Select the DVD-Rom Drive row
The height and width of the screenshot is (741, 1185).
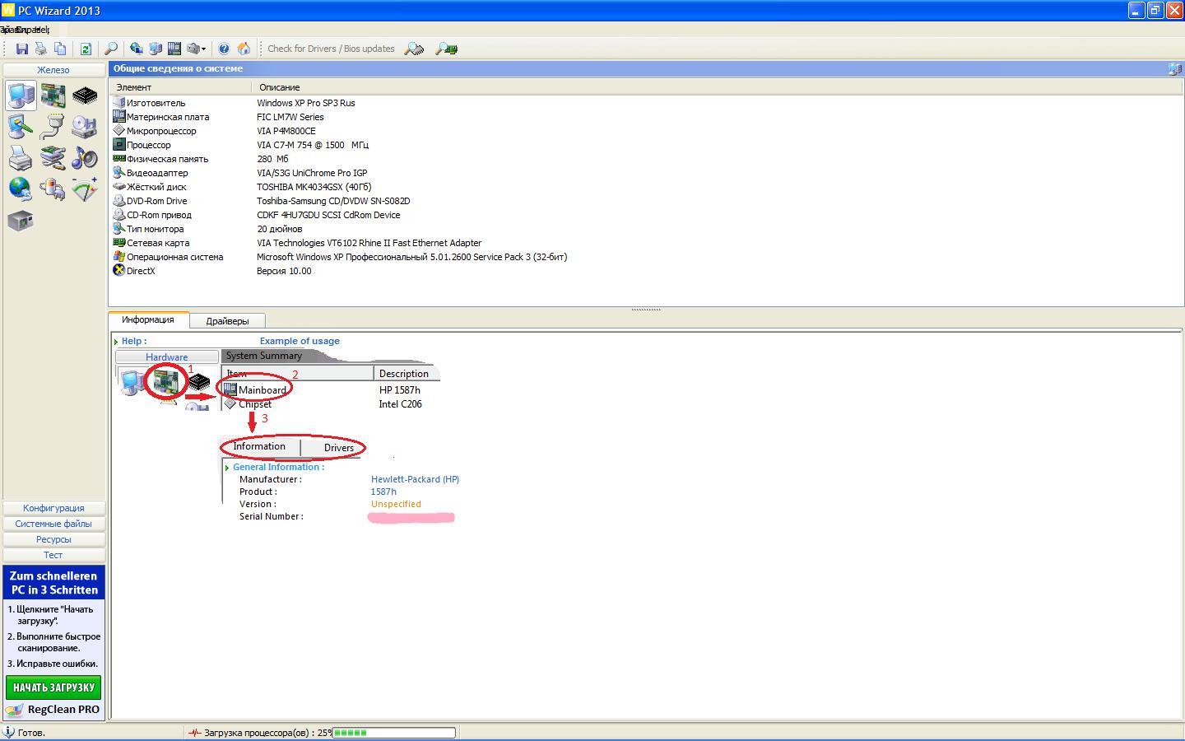coord(646,201)
